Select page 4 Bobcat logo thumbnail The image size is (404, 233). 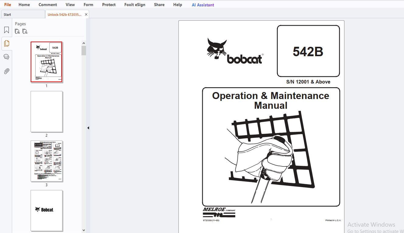pyautogui.click(x=47, y=211)
